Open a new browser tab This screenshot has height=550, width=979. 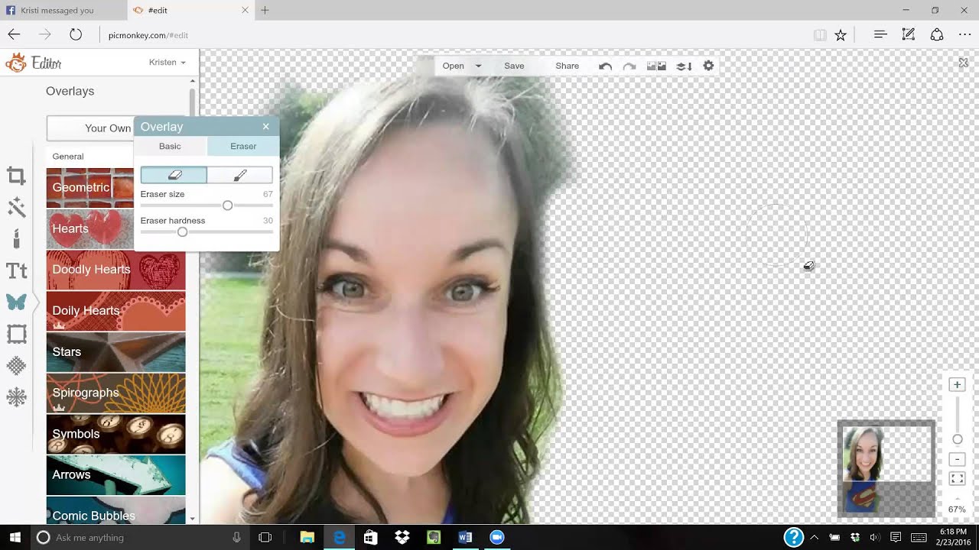[x=265, y=10]
